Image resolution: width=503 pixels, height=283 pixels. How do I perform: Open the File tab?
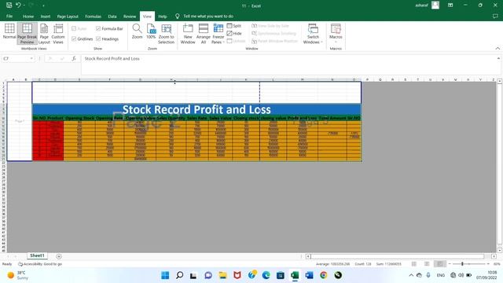[9, 16]
